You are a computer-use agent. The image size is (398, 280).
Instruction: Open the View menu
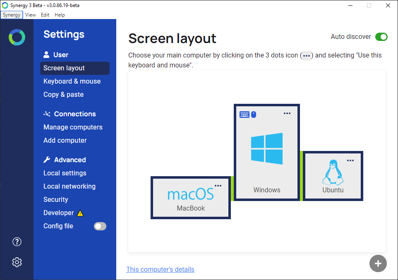pyautogui.click(x=31, y=15)
